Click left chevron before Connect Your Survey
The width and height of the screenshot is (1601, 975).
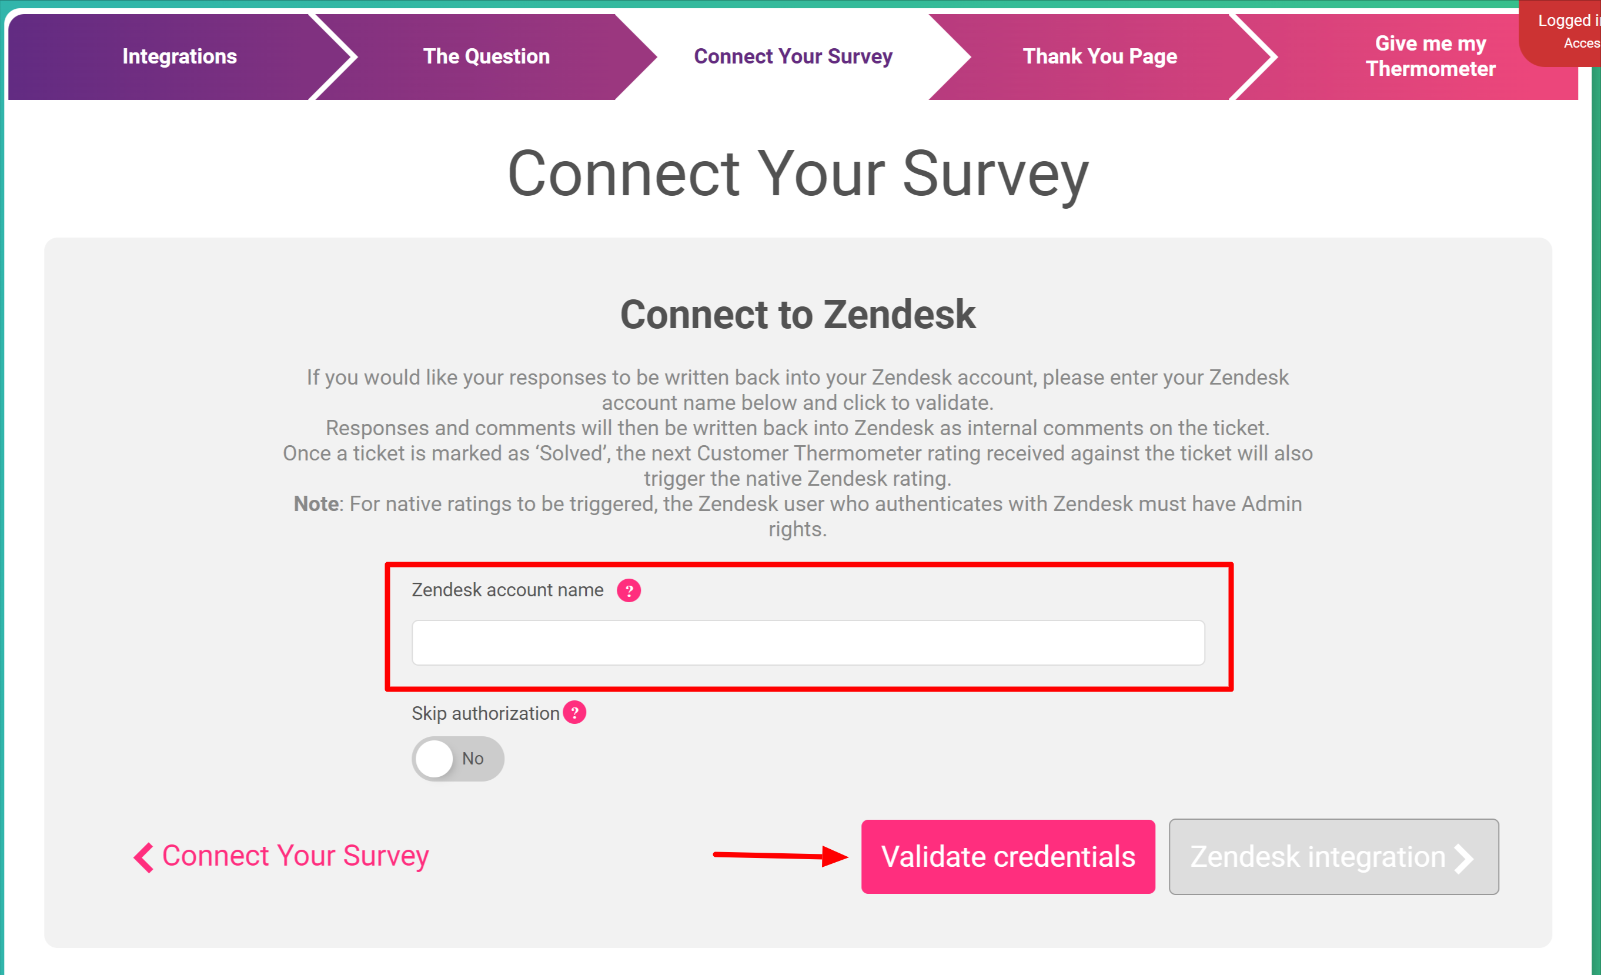point(143,857)
